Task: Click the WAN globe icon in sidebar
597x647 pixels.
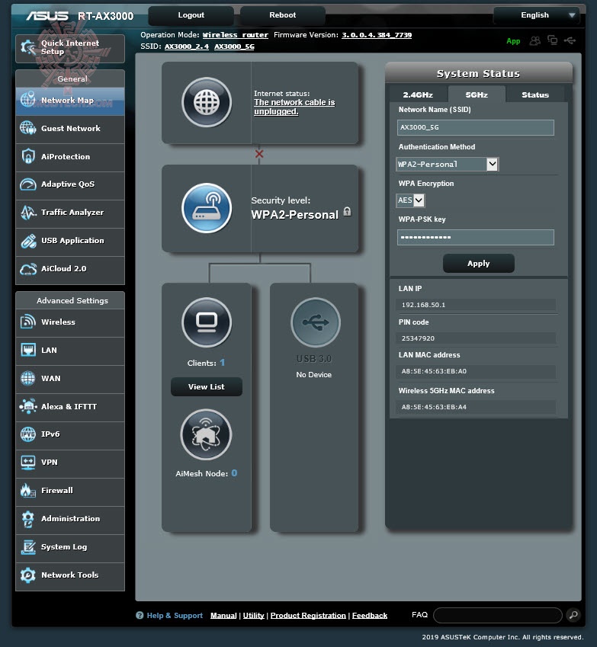Action: 28,378
